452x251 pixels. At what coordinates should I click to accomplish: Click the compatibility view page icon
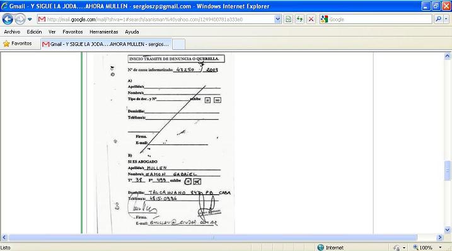[x=288, y=20]
